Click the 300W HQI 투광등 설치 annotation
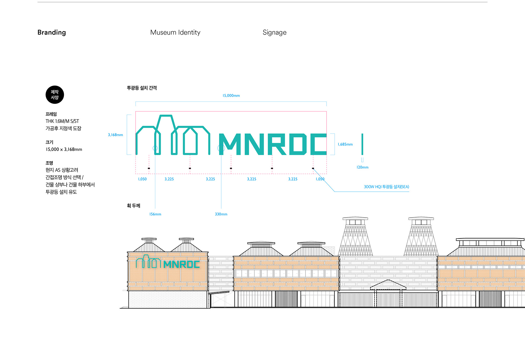Screen dimensions: 525x345 386,187
